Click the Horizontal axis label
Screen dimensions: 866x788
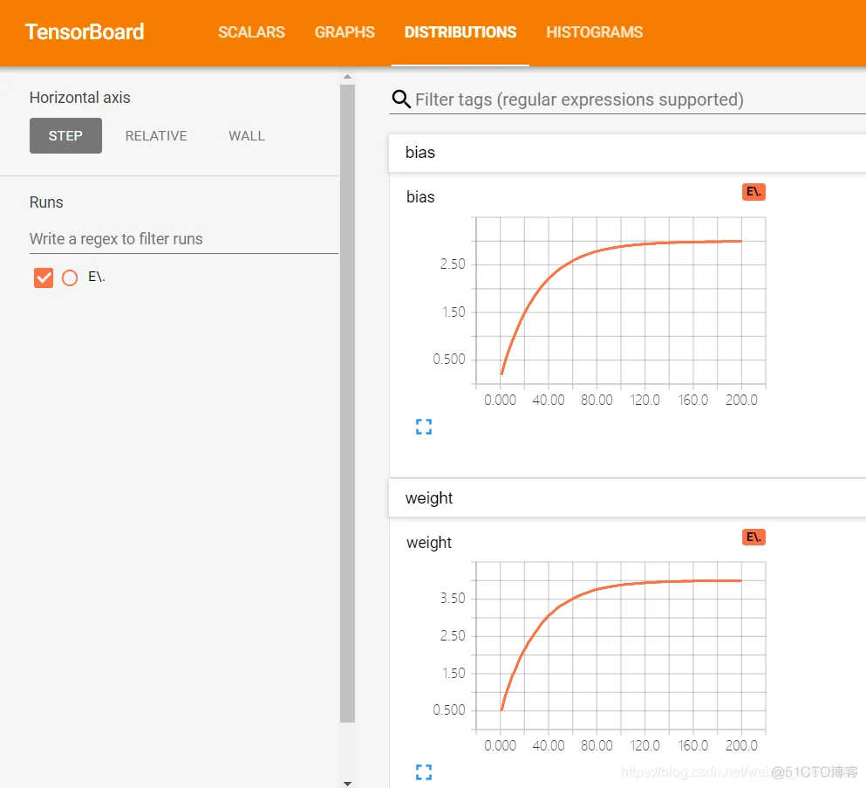click(80, 98)
